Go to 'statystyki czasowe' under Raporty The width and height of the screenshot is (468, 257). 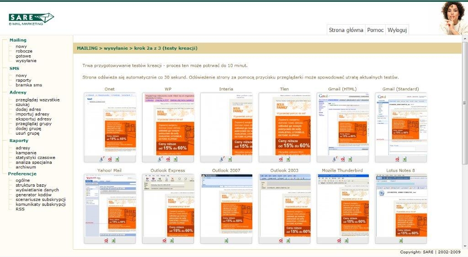click(35, 157)
